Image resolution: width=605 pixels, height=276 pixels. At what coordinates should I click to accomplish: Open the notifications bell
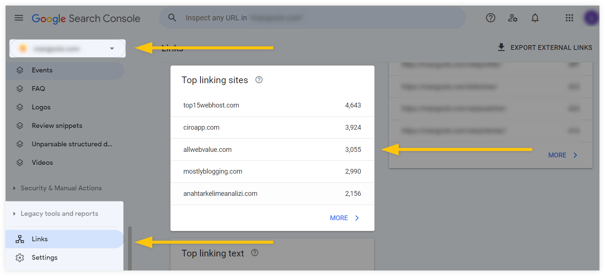click(535, 18)
